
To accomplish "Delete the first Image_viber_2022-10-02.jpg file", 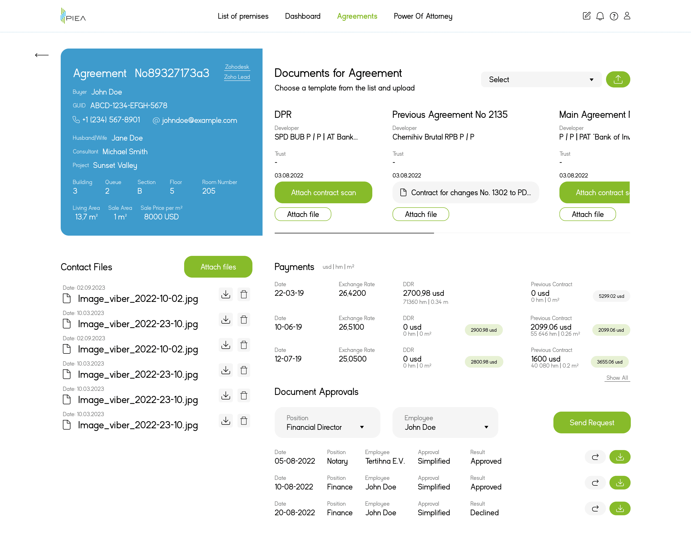I will coord(244,294).
